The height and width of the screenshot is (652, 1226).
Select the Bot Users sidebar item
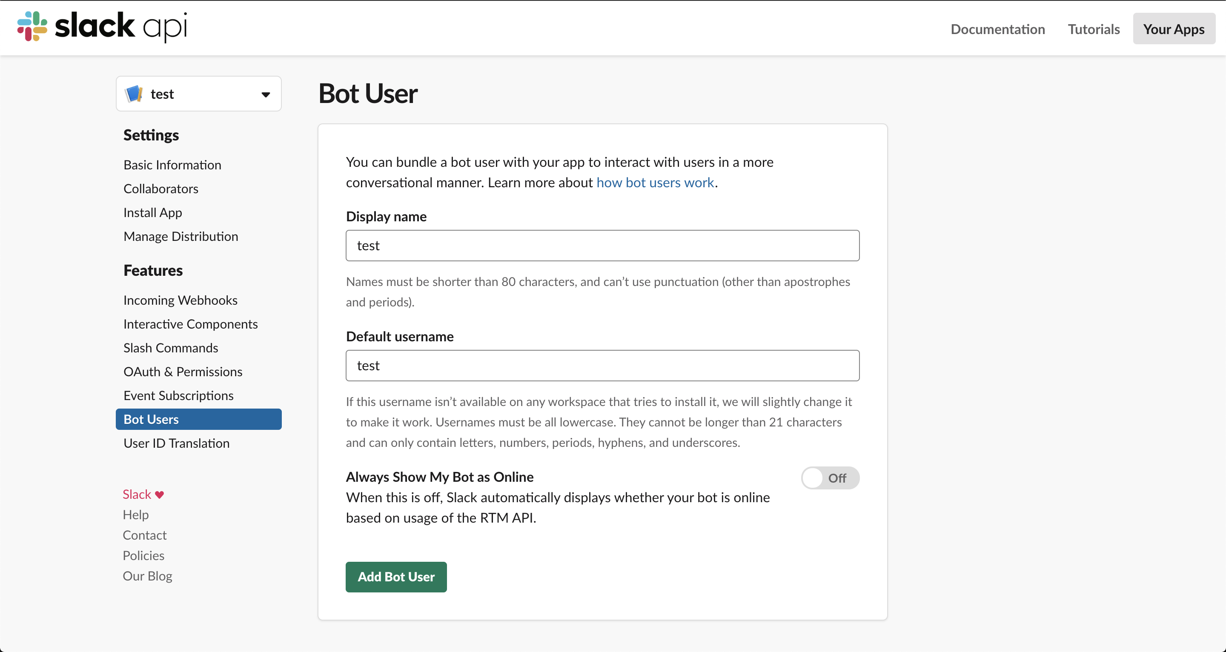[x=151, y=419]
